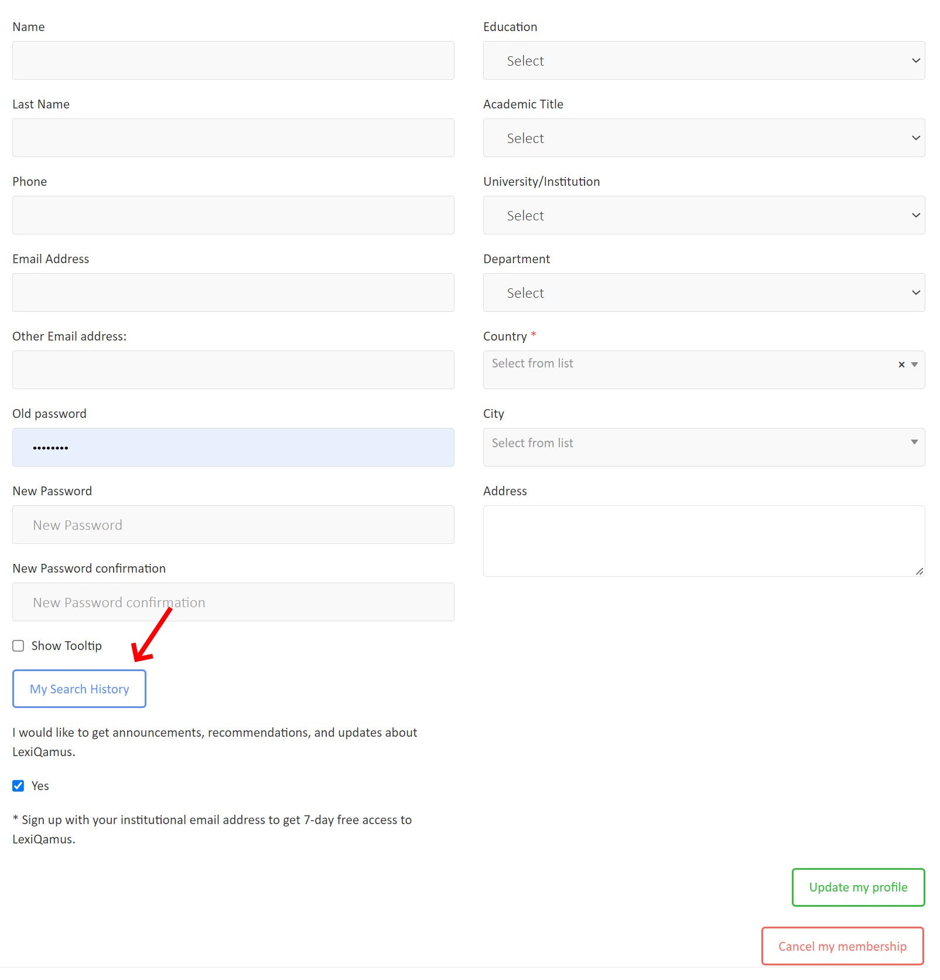This screenshot has width=940, height=980.
Task: Open My Search History
Action: tap(80, 689)
